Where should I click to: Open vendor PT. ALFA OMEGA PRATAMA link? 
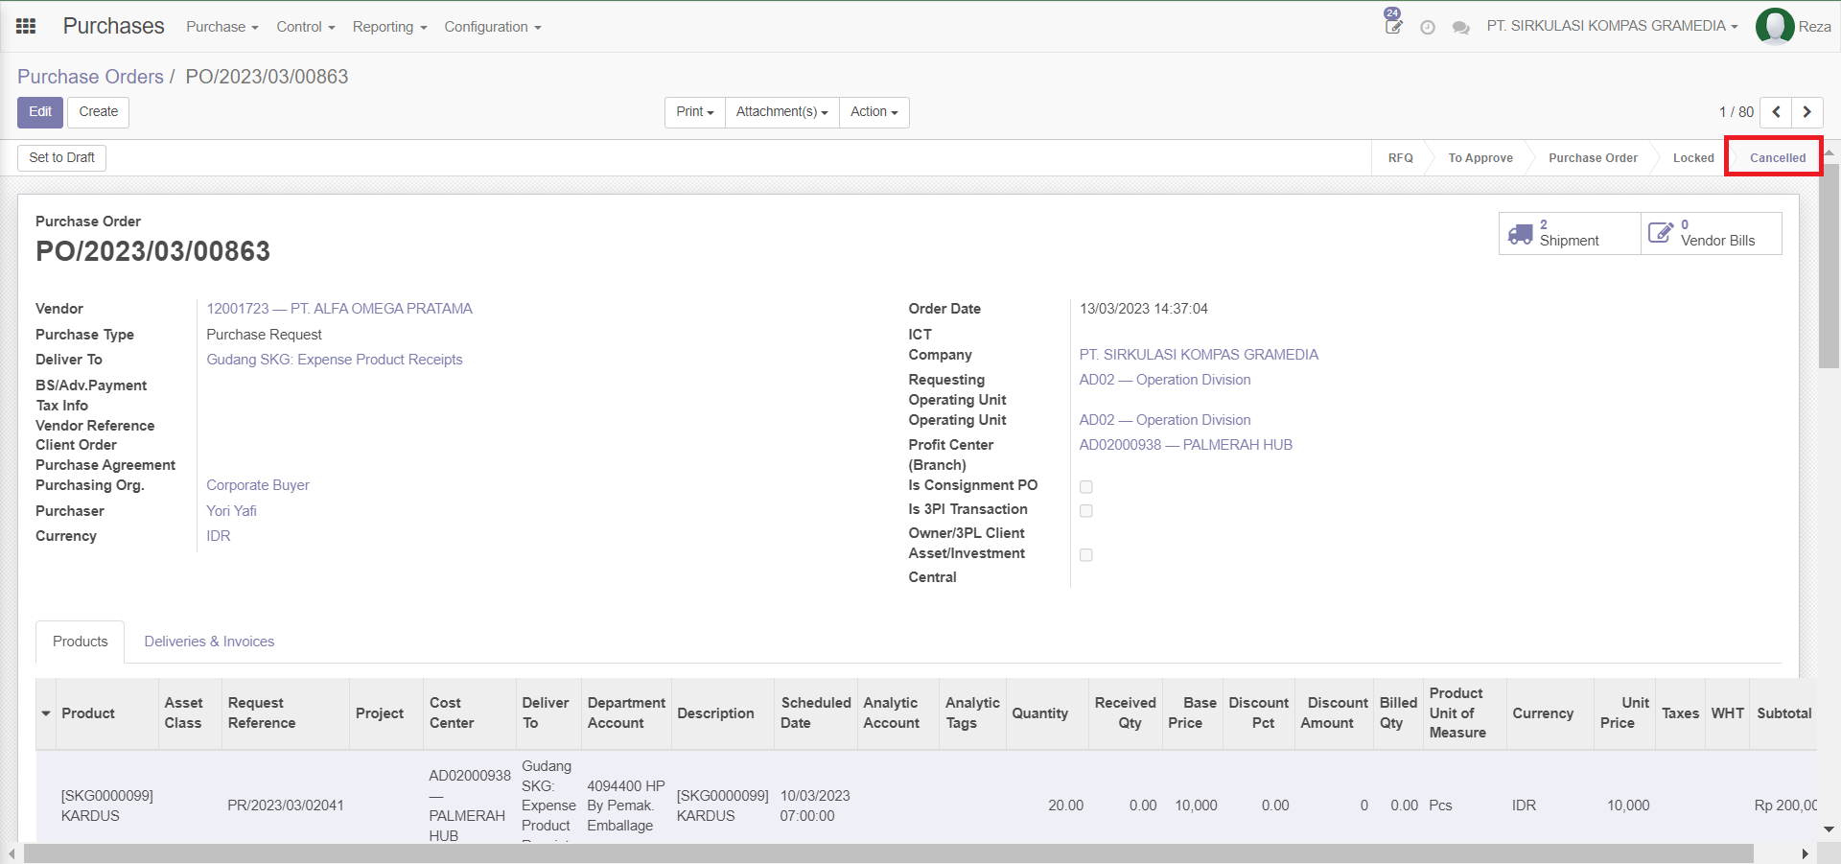(x=339, y=309)
